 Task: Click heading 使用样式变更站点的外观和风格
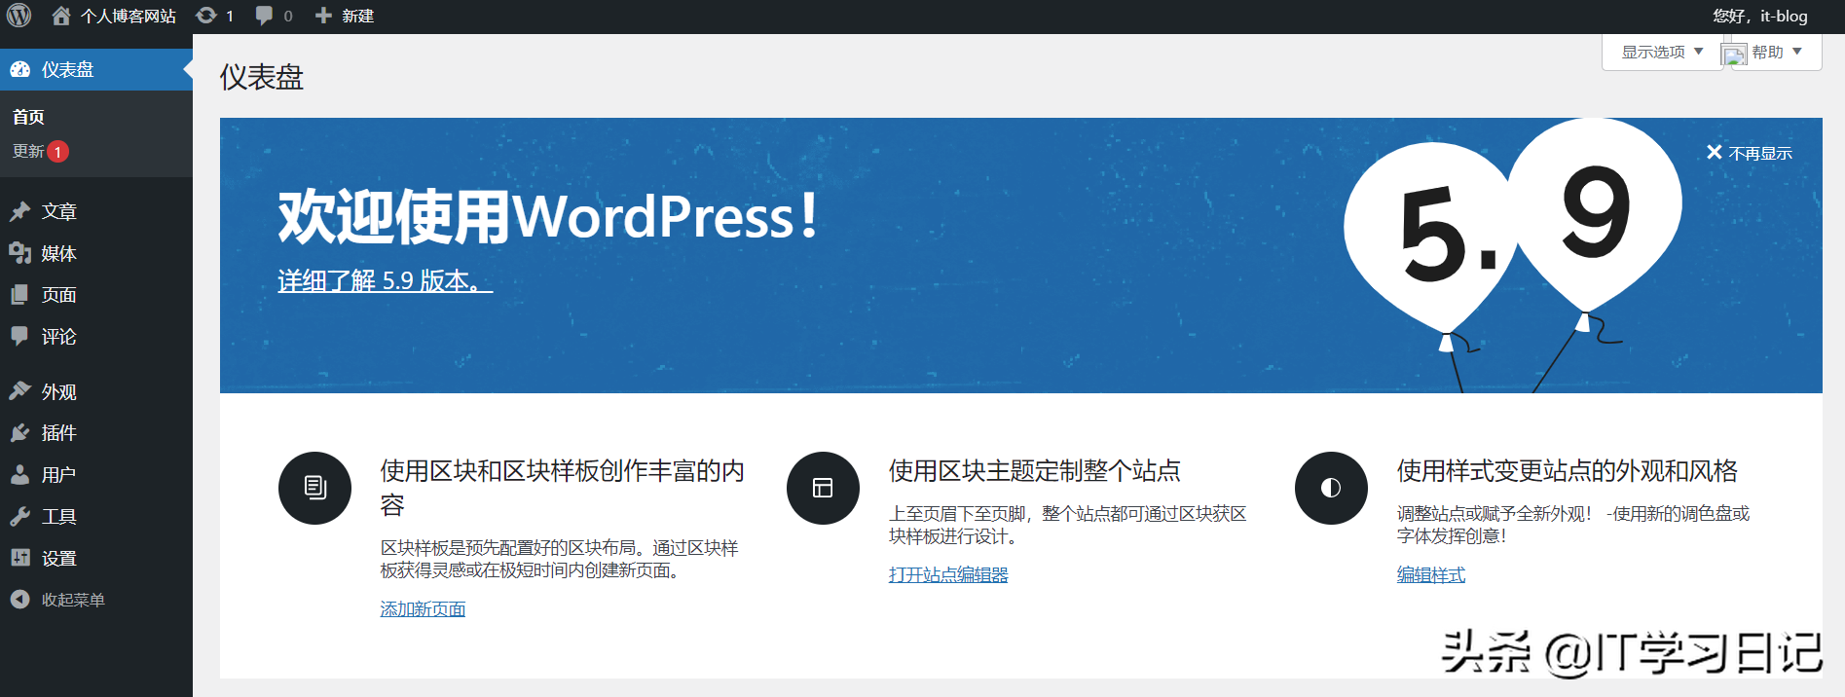pos(1568,471)
